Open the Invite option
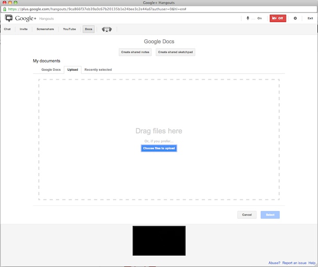 [23, 29]
